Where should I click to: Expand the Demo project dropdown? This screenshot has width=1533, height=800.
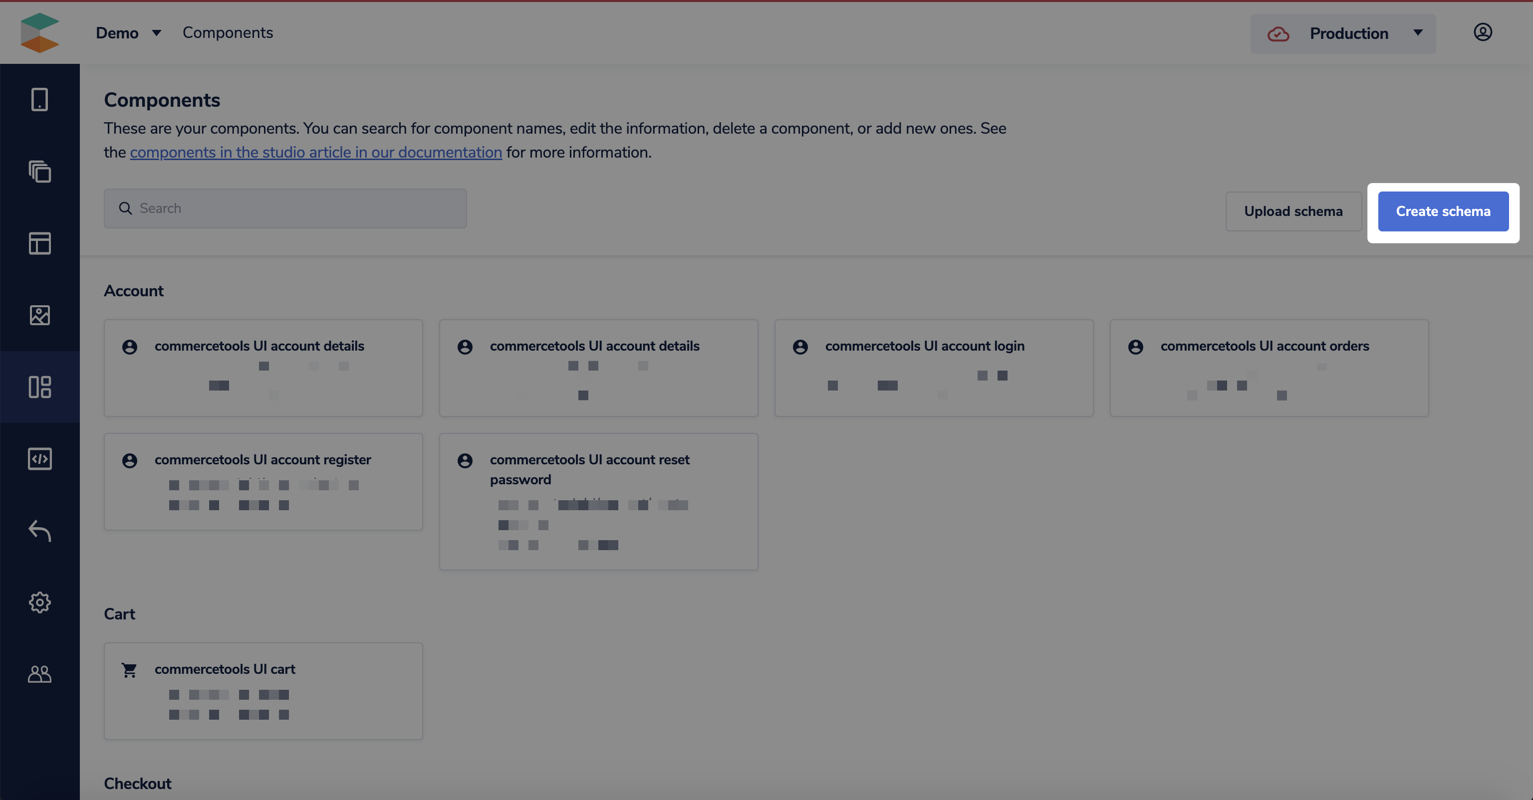(x=128, y=33)
